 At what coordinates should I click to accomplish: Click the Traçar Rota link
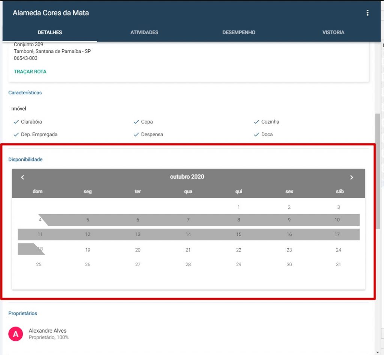[x=30, y=72]
